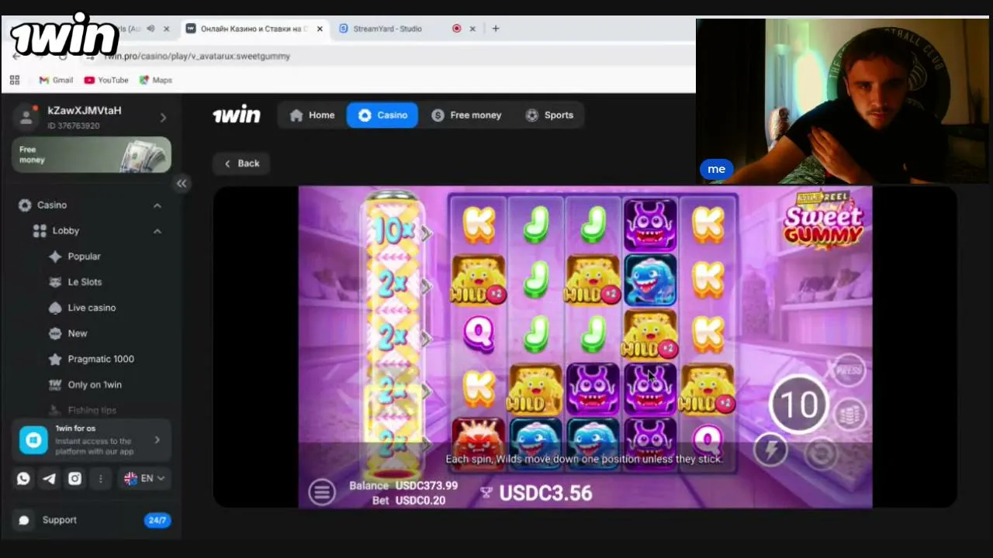Viewport: 993px width, 558px height.
Task: Open New games in sidebar
Action: click(x=78, y=333)
